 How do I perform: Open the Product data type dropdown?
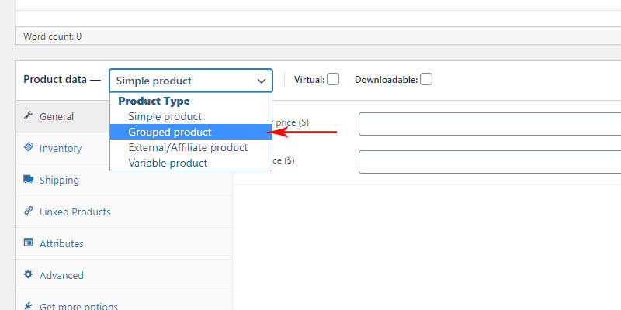[191, 81]
